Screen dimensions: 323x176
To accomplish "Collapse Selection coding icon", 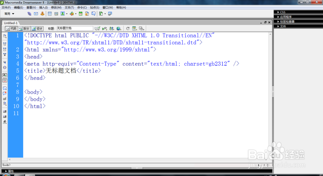I will pos(5,49).
